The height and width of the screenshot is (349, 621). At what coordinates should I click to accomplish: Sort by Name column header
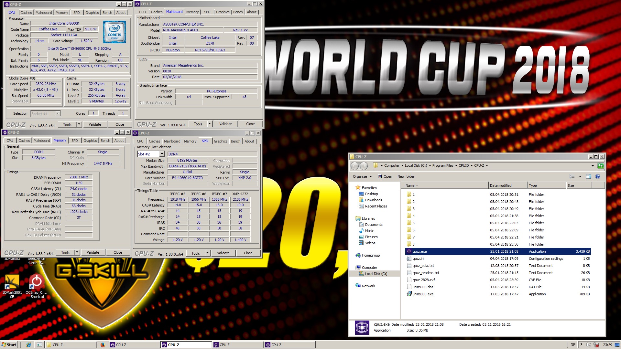pyautogui.click(x=445, y=185)
